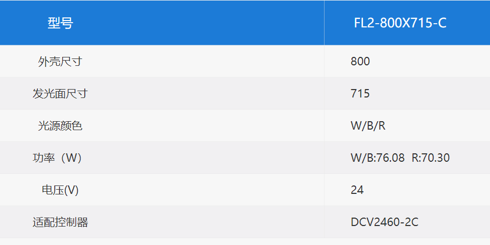The image size is (490, 245).
Task: Click empty space in the 外壳尺寸 row
Action: click(x=203, y=62)
